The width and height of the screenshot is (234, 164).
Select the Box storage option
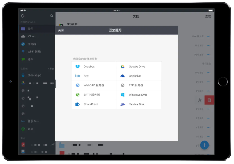(x=86, y=76)
